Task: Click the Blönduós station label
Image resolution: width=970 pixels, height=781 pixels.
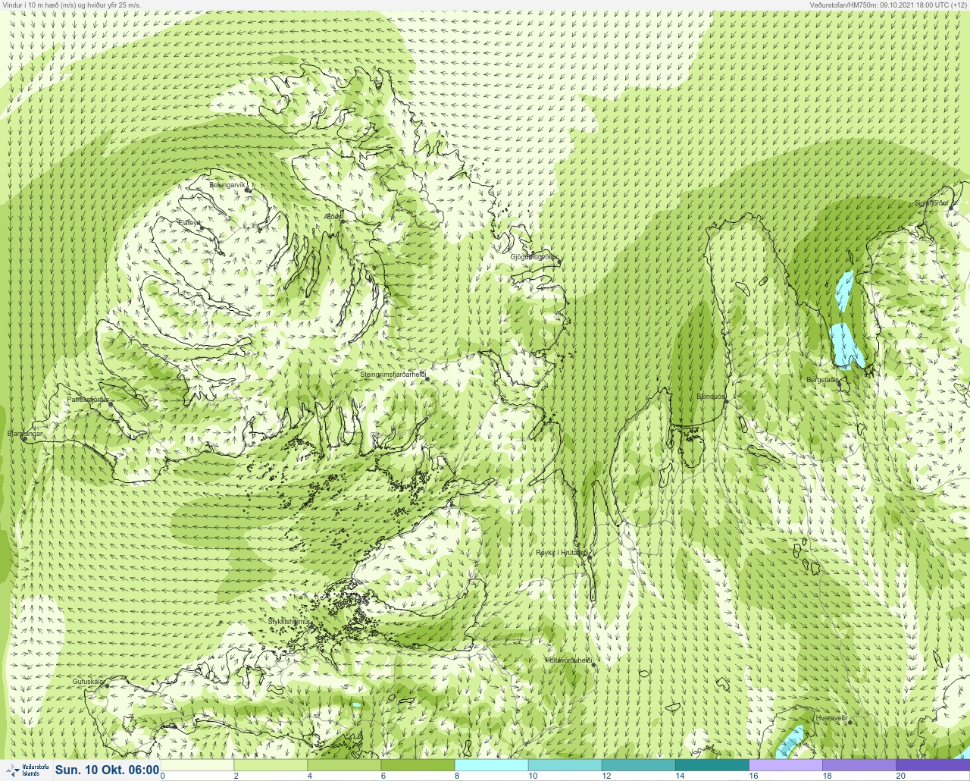Action: click(711, 397)
